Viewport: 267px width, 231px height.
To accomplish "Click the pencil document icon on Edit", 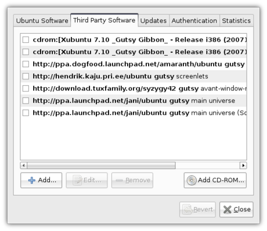I will tap(77, 180).
